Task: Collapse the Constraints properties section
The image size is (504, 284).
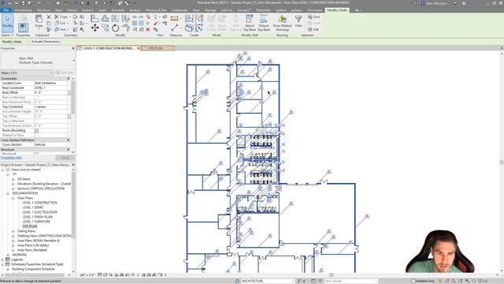Action: [x=69, y=79]
